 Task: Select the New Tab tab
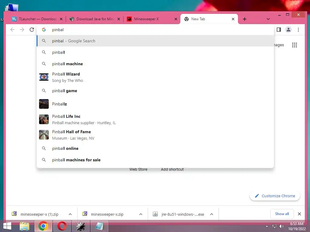[209, 19]
